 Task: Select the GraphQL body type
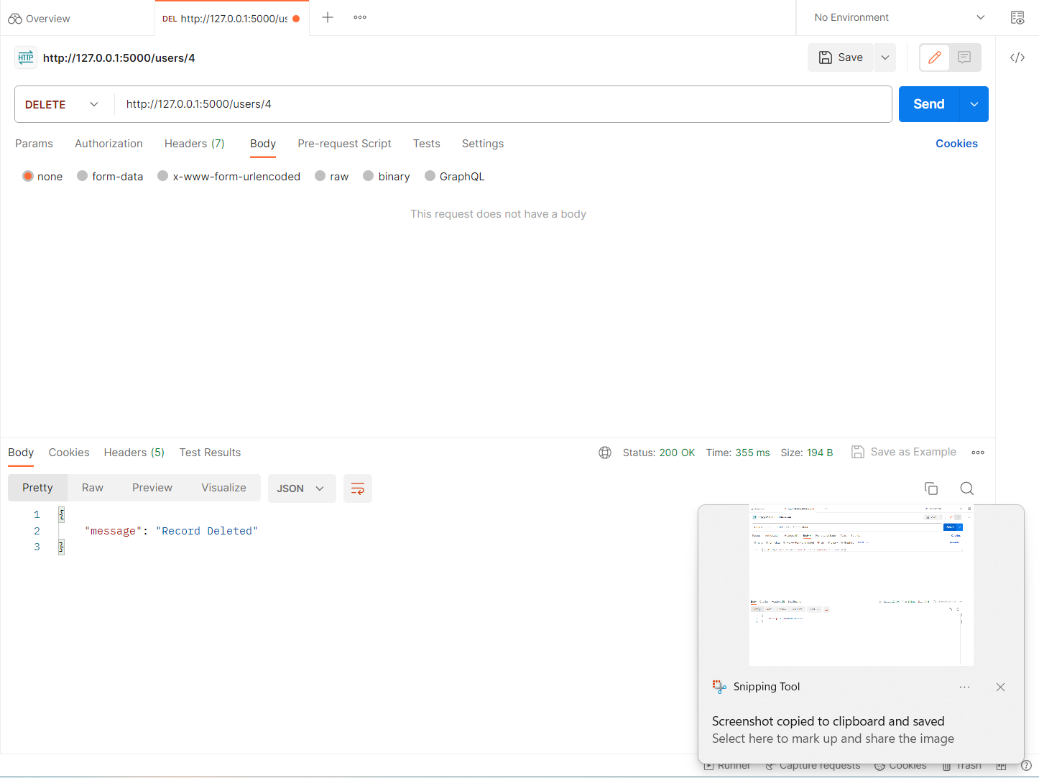[x=454, y=176]
